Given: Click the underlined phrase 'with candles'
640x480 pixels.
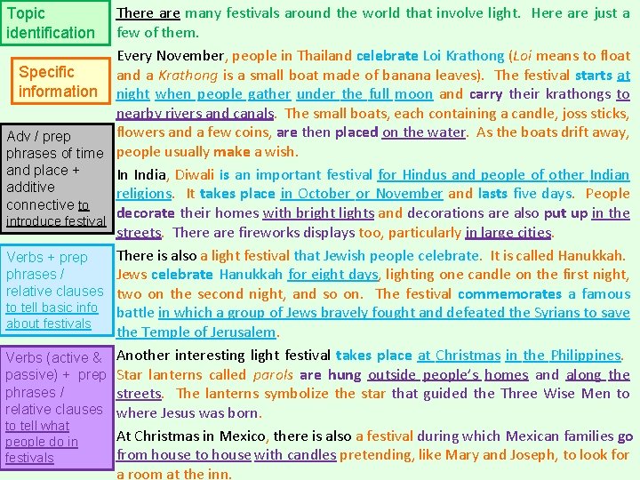Looking at the screenshot, I should (x=295, y=455).
